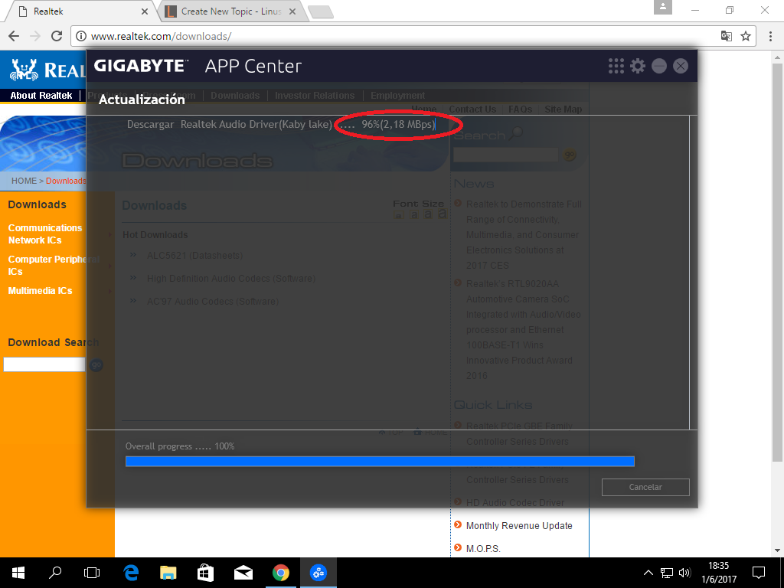Focus the Download Search input field
This screenshot has height=588, width=784.
[x=44, y=364]
